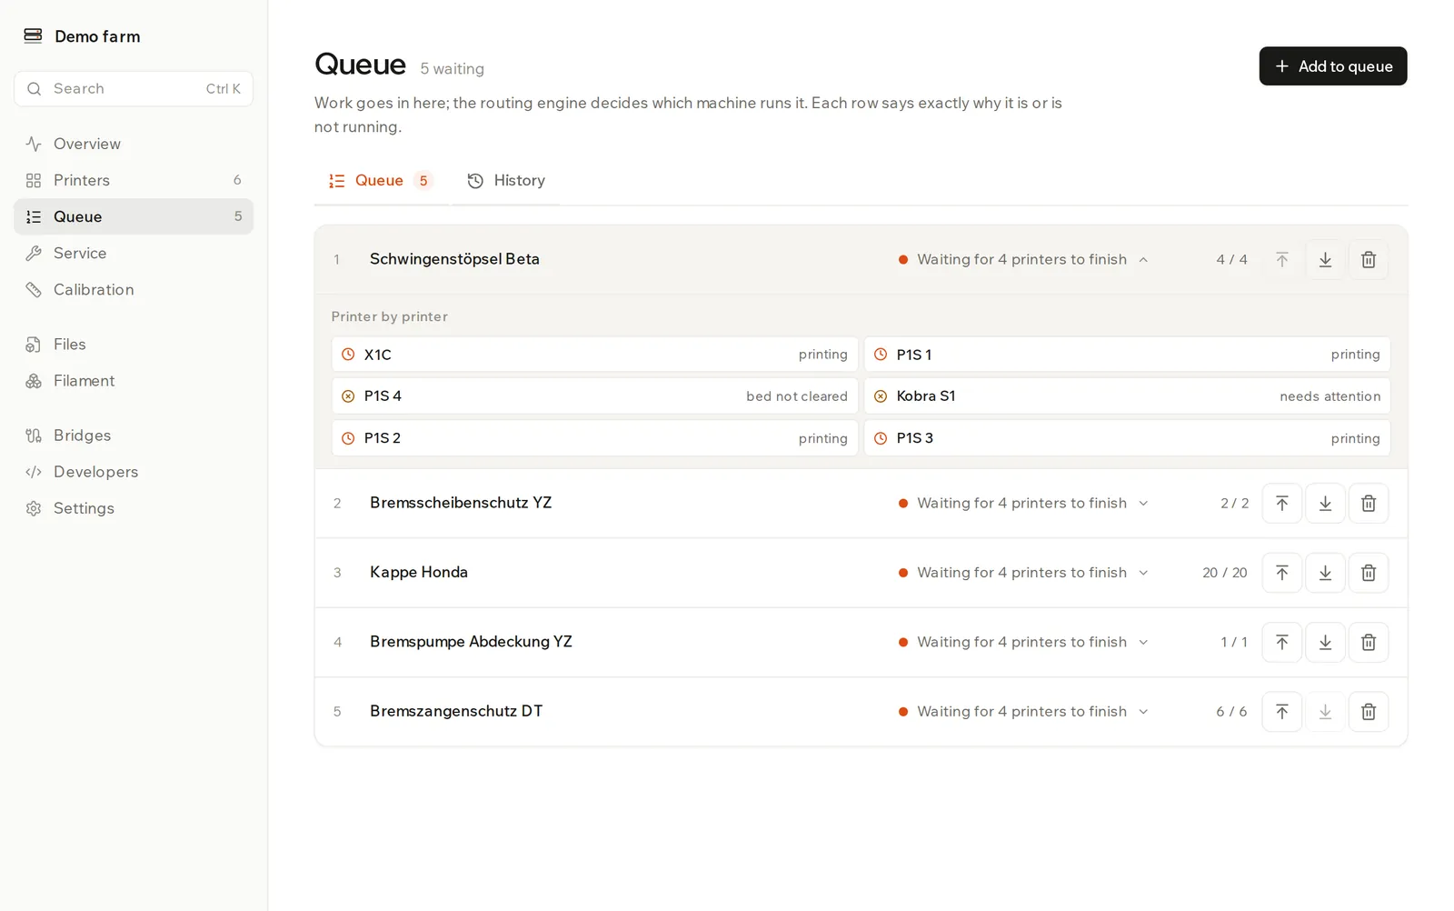Click the Bremspumpe Abdeckung YZ job name
The width and height of the screenshot is (1454, 911).
click(x=471, y=642)
